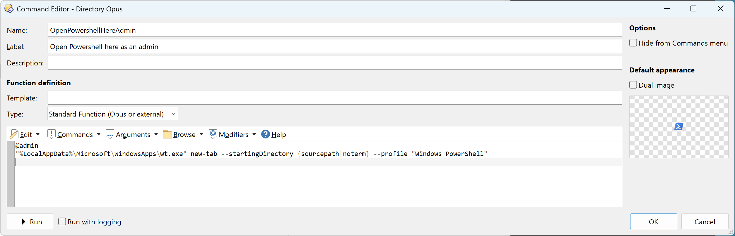
Task: Click the Browse folder icon
Action: point(167,134)
